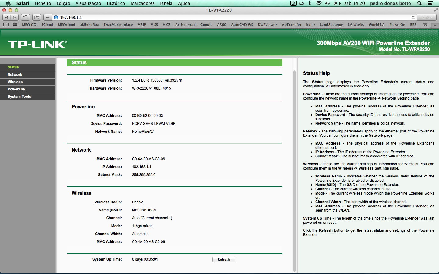Open the Flora-On bookmark

397,25
